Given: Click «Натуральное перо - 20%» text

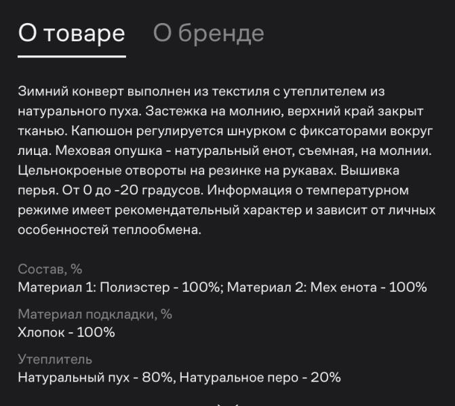Looking at the screenshot, I should [260, 377].
